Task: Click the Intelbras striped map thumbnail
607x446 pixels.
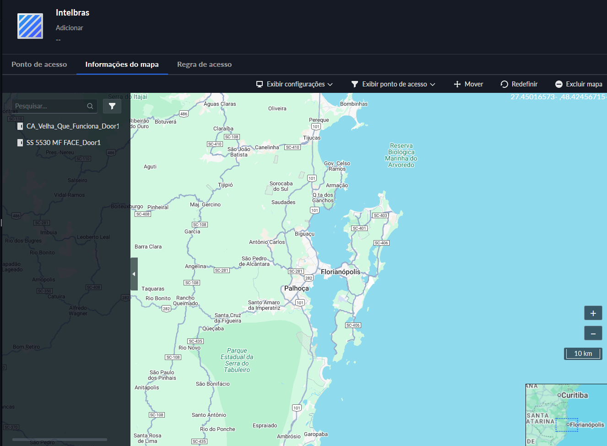Action: pyautogui.click(x=30, y=26)
